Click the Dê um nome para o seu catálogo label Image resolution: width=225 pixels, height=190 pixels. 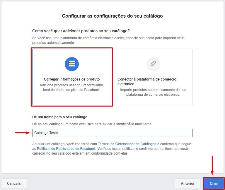click(x=60, y=117)
